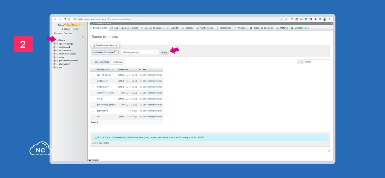Open Chrome three-dot menu

330,19
